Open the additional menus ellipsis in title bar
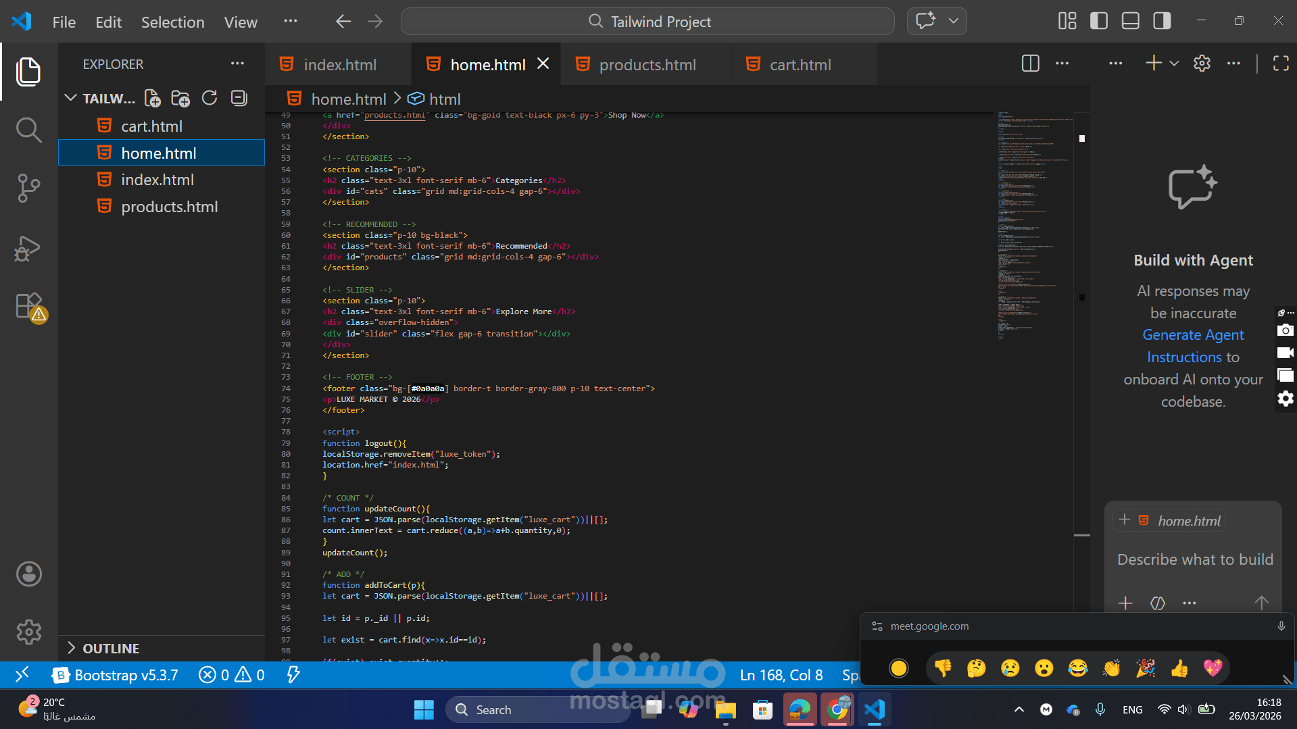The image size is (1297, 729). point(291,22)
